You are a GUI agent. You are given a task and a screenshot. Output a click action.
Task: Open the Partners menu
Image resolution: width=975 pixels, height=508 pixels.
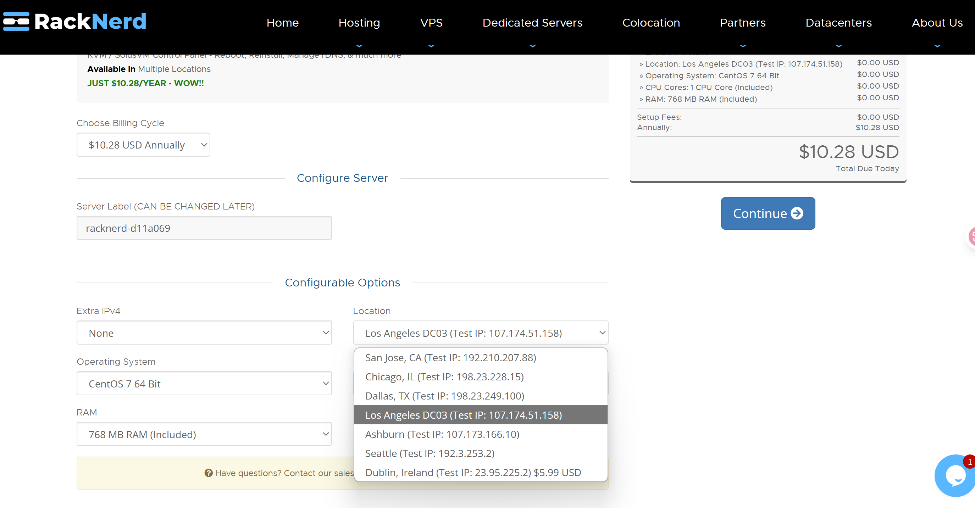742,23
